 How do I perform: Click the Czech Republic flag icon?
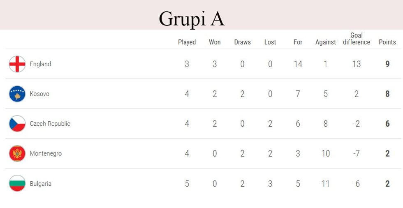point(17,124)
